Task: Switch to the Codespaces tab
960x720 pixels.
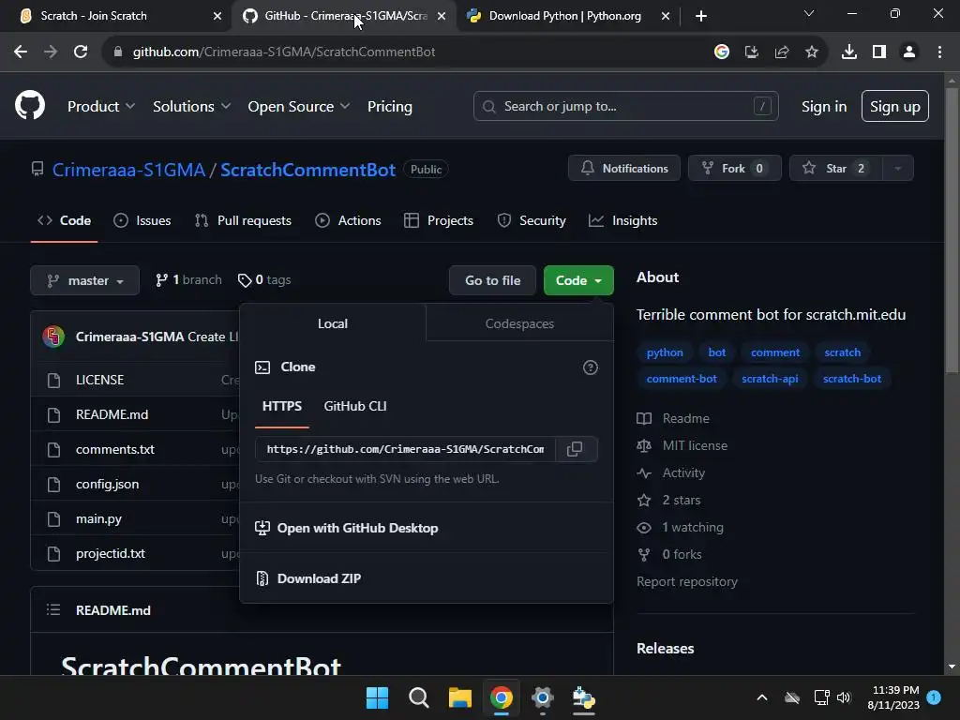Action: click(x=519, y=323)
